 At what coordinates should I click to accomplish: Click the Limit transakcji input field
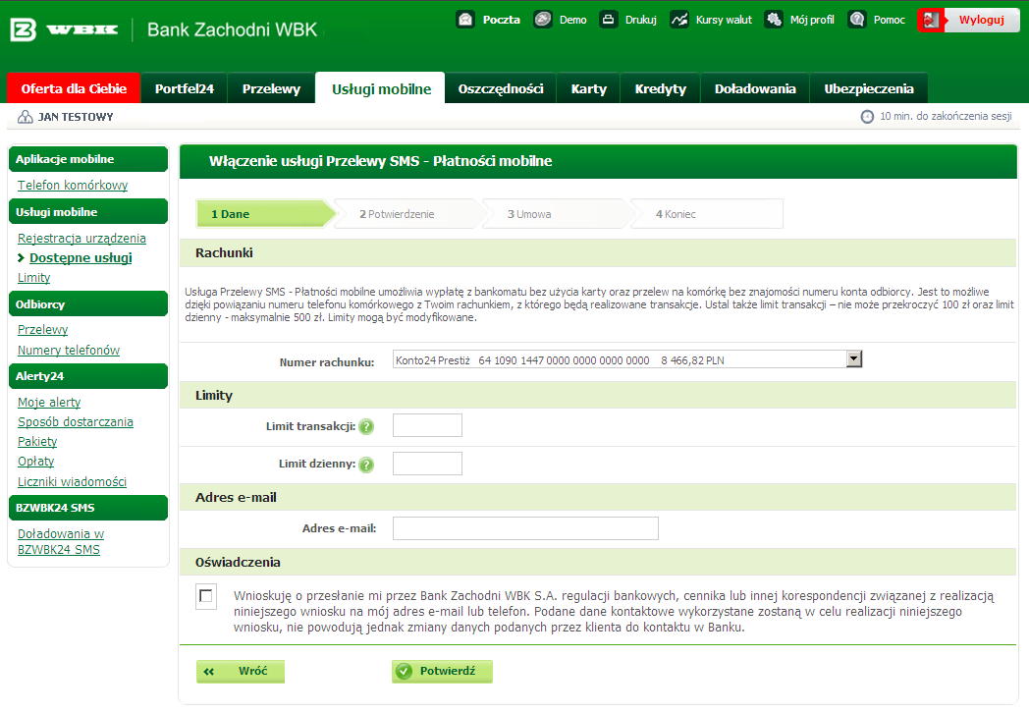tap(427, 425)
